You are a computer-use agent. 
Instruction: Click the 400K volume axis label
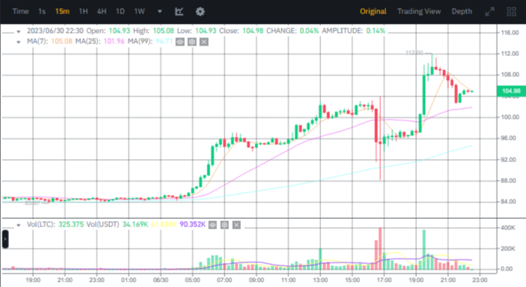tap(508, 228)
